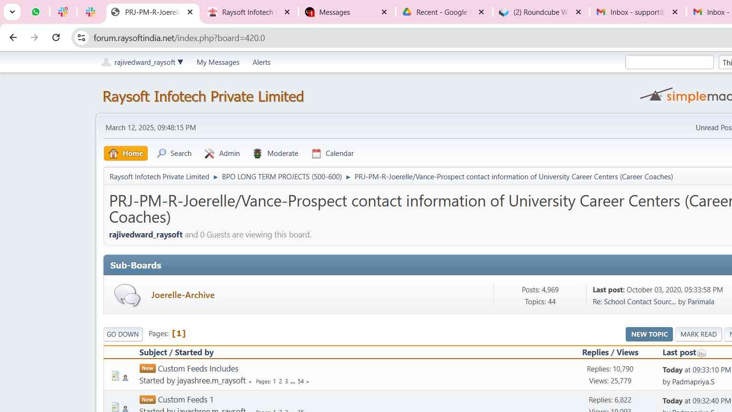Navigate to Raysoft Infotech Private Limited breadcrumb
The width and height of the screenshot is (732, 412).
point(159,177)
